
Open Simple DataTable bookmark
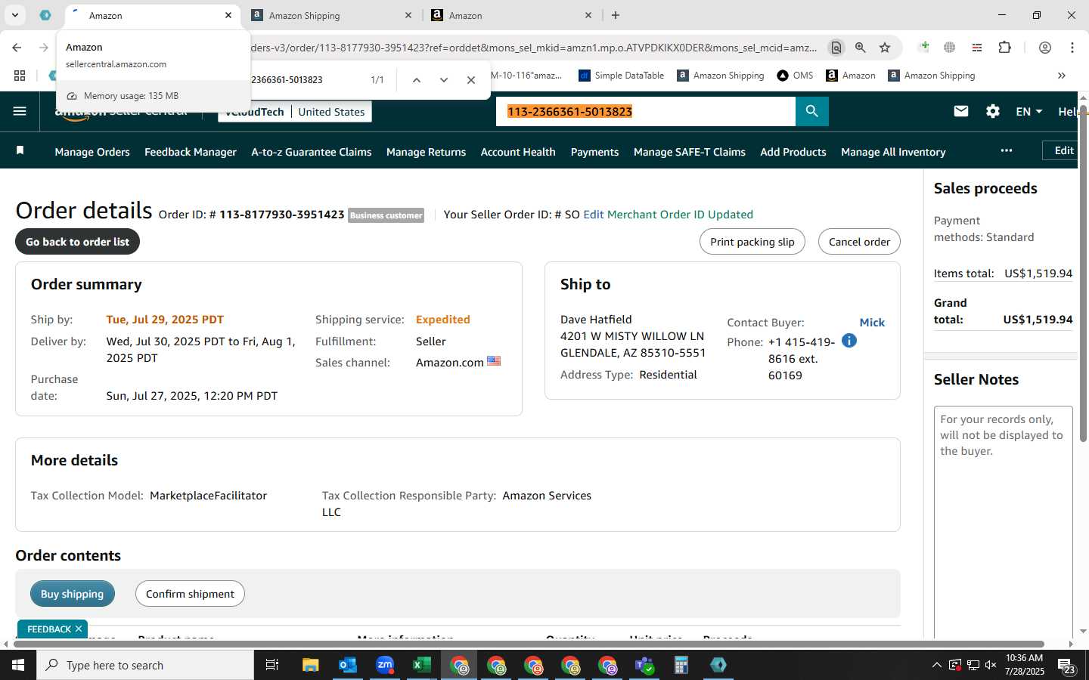tap(622, 76)
